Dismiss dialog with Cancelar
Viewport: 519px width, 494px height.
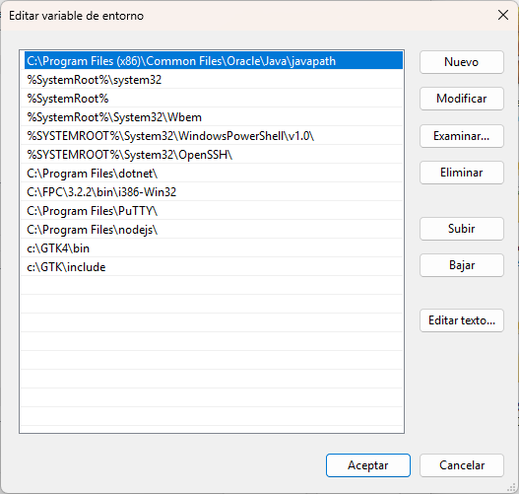[462, 465]
